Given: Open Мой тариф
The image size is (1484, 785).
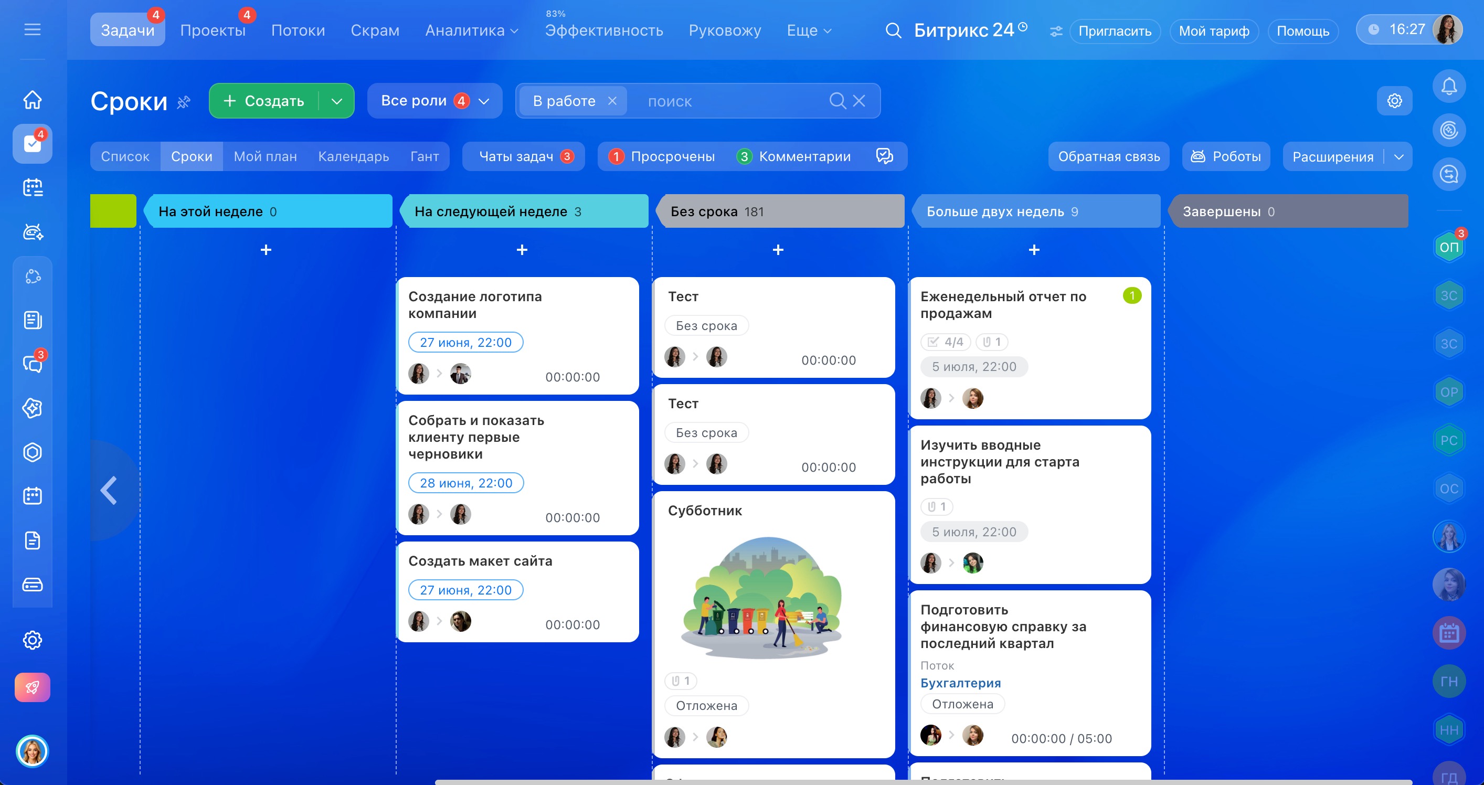Looking at the screenshot, I should pos(1214,31).
